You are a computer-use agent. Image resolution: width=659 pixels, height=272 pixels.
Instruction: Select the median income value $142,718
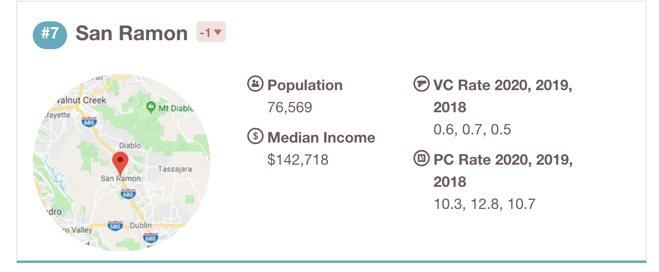(x=298, y=159)
